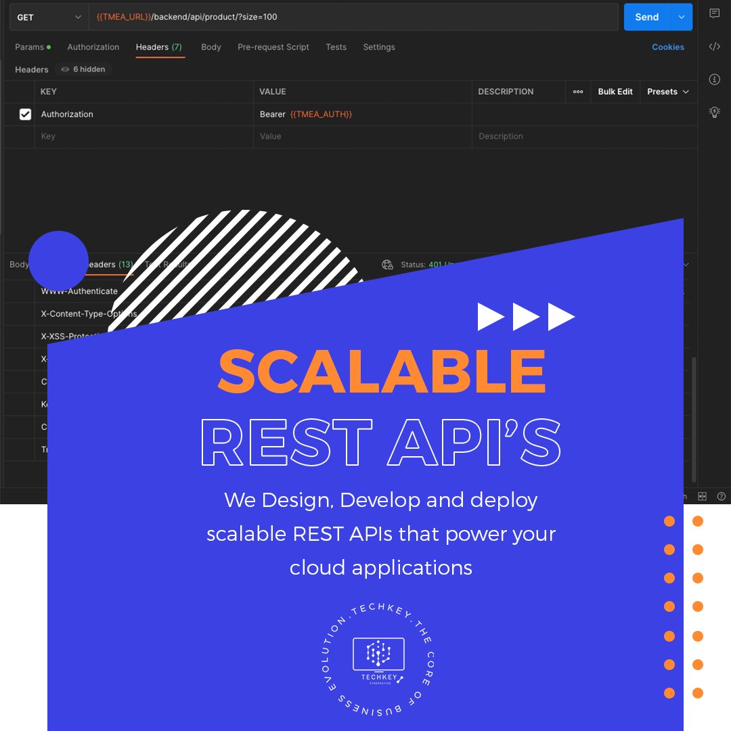Select the Authorization key cell
This screenshot has height=731, width=731.
tap(144, 114)
